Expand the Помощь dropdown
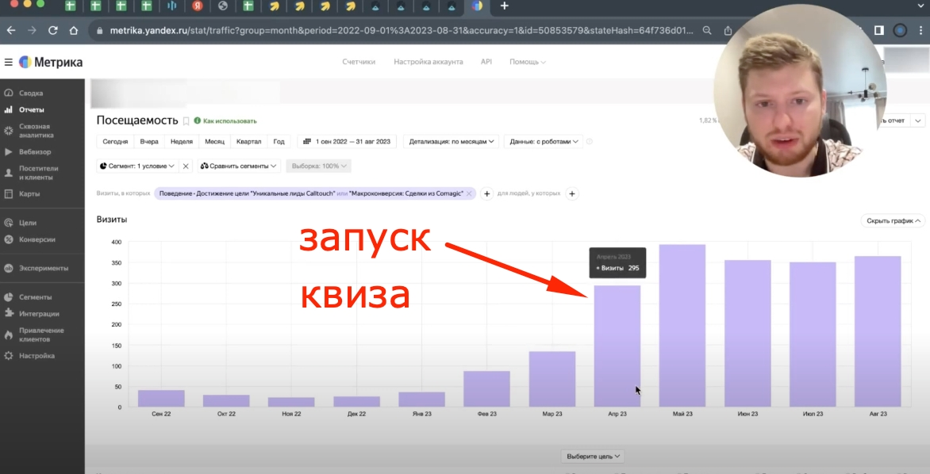Viewport: 930px width, 474px height. tap(527, 62)
